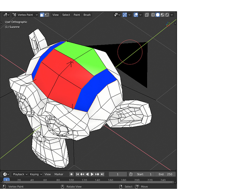Viewport: 252px width, 189px height.
Task: Click the middle mouse icon beside Rotate View
Action: pos(62,187)
